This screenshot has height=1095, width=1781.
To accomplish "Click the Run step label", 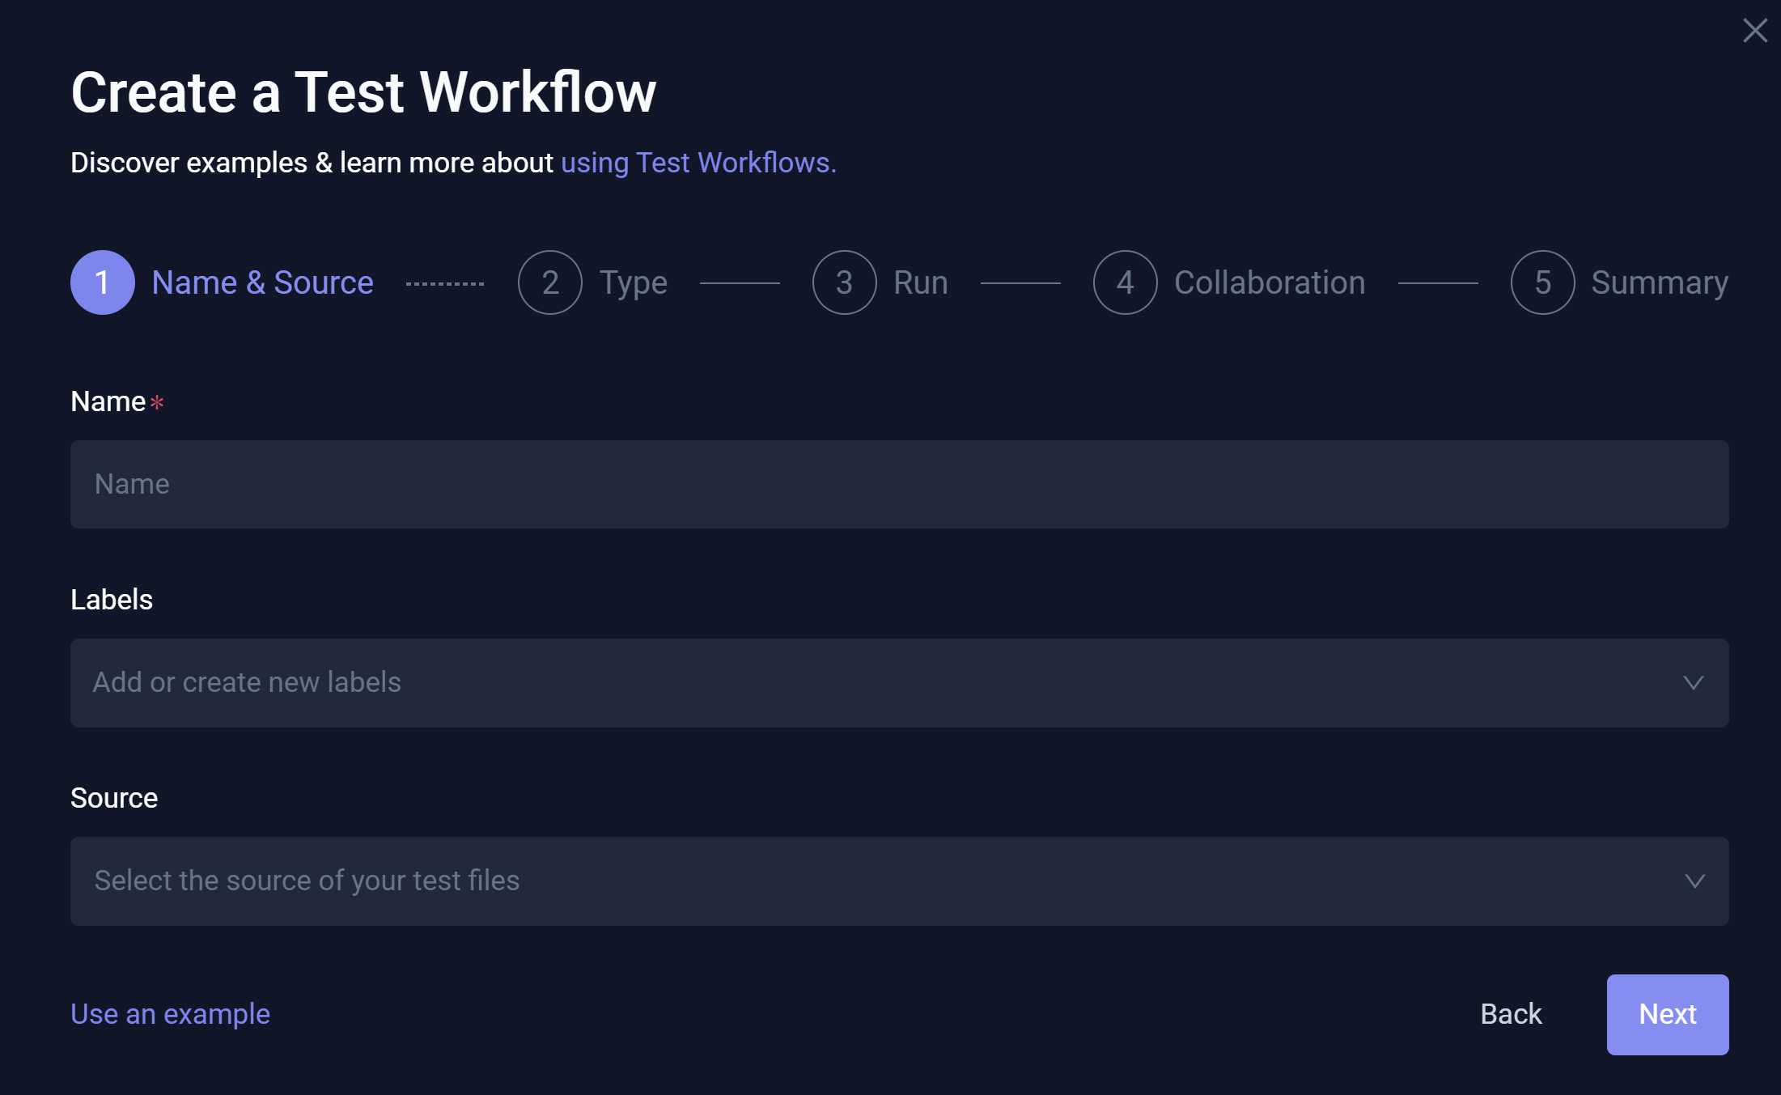I will (920, 282).
